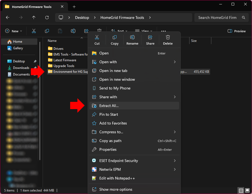Select Open in new window
252x194 pixels.
click(134, 79)
